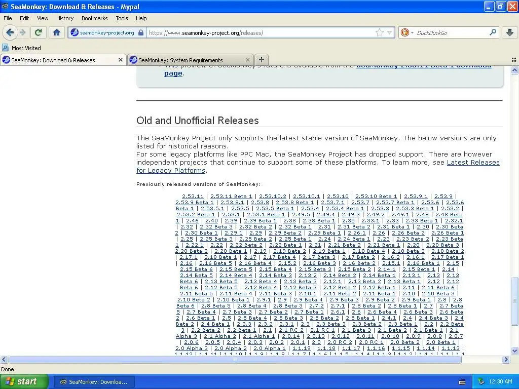Click the horizontal scrollbar thumb
This screenshot has height=389, width=519.
click(x=235, y=359)
